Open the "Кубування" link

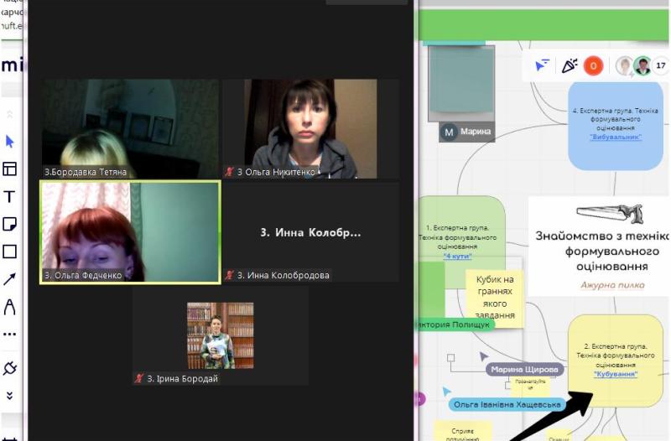coord(616,374)
